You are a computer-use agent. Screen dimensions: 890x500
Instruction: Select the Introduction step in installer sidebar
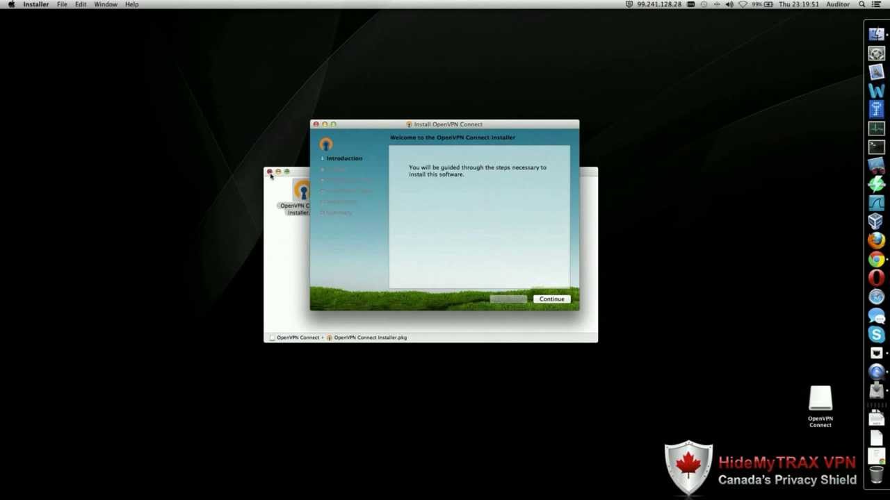344,158
